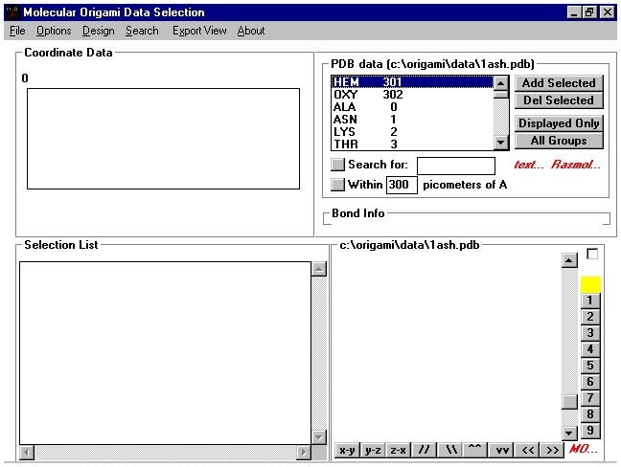The image size is (621, 467).
Task: Click the ^^ move up button
Action: coord(474,450)
